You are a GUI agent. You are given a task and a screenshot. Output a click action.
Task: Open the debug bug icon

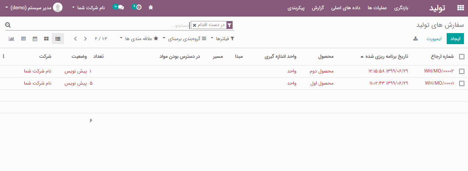[151, 8]
